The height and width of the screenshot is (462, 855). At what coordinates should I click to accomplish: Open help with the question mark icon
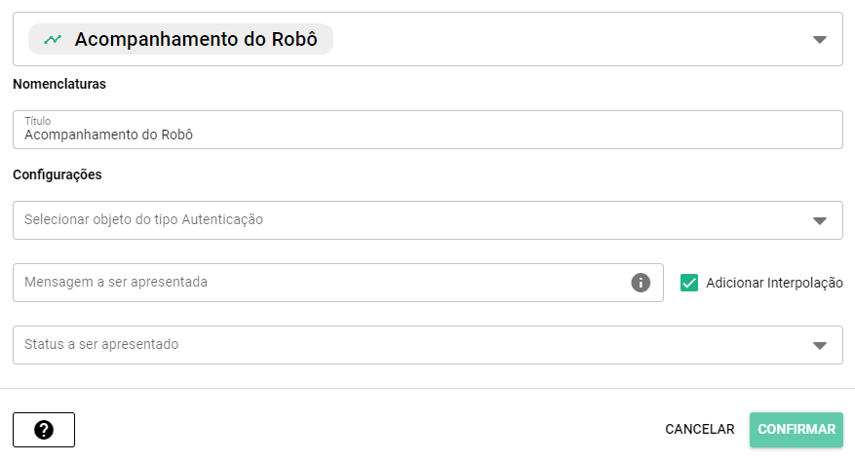(x=44, y=430)
